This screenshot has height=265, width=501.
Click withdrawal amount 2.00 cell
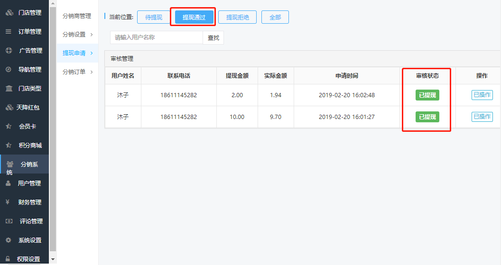tap(237, 95)
